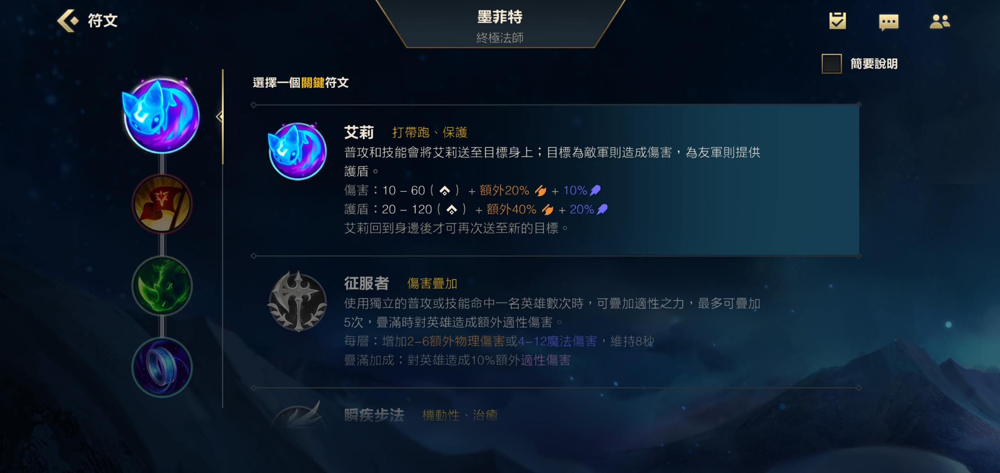
Task: Select the blue ring rune slot
Action: [x=162, y=367]
